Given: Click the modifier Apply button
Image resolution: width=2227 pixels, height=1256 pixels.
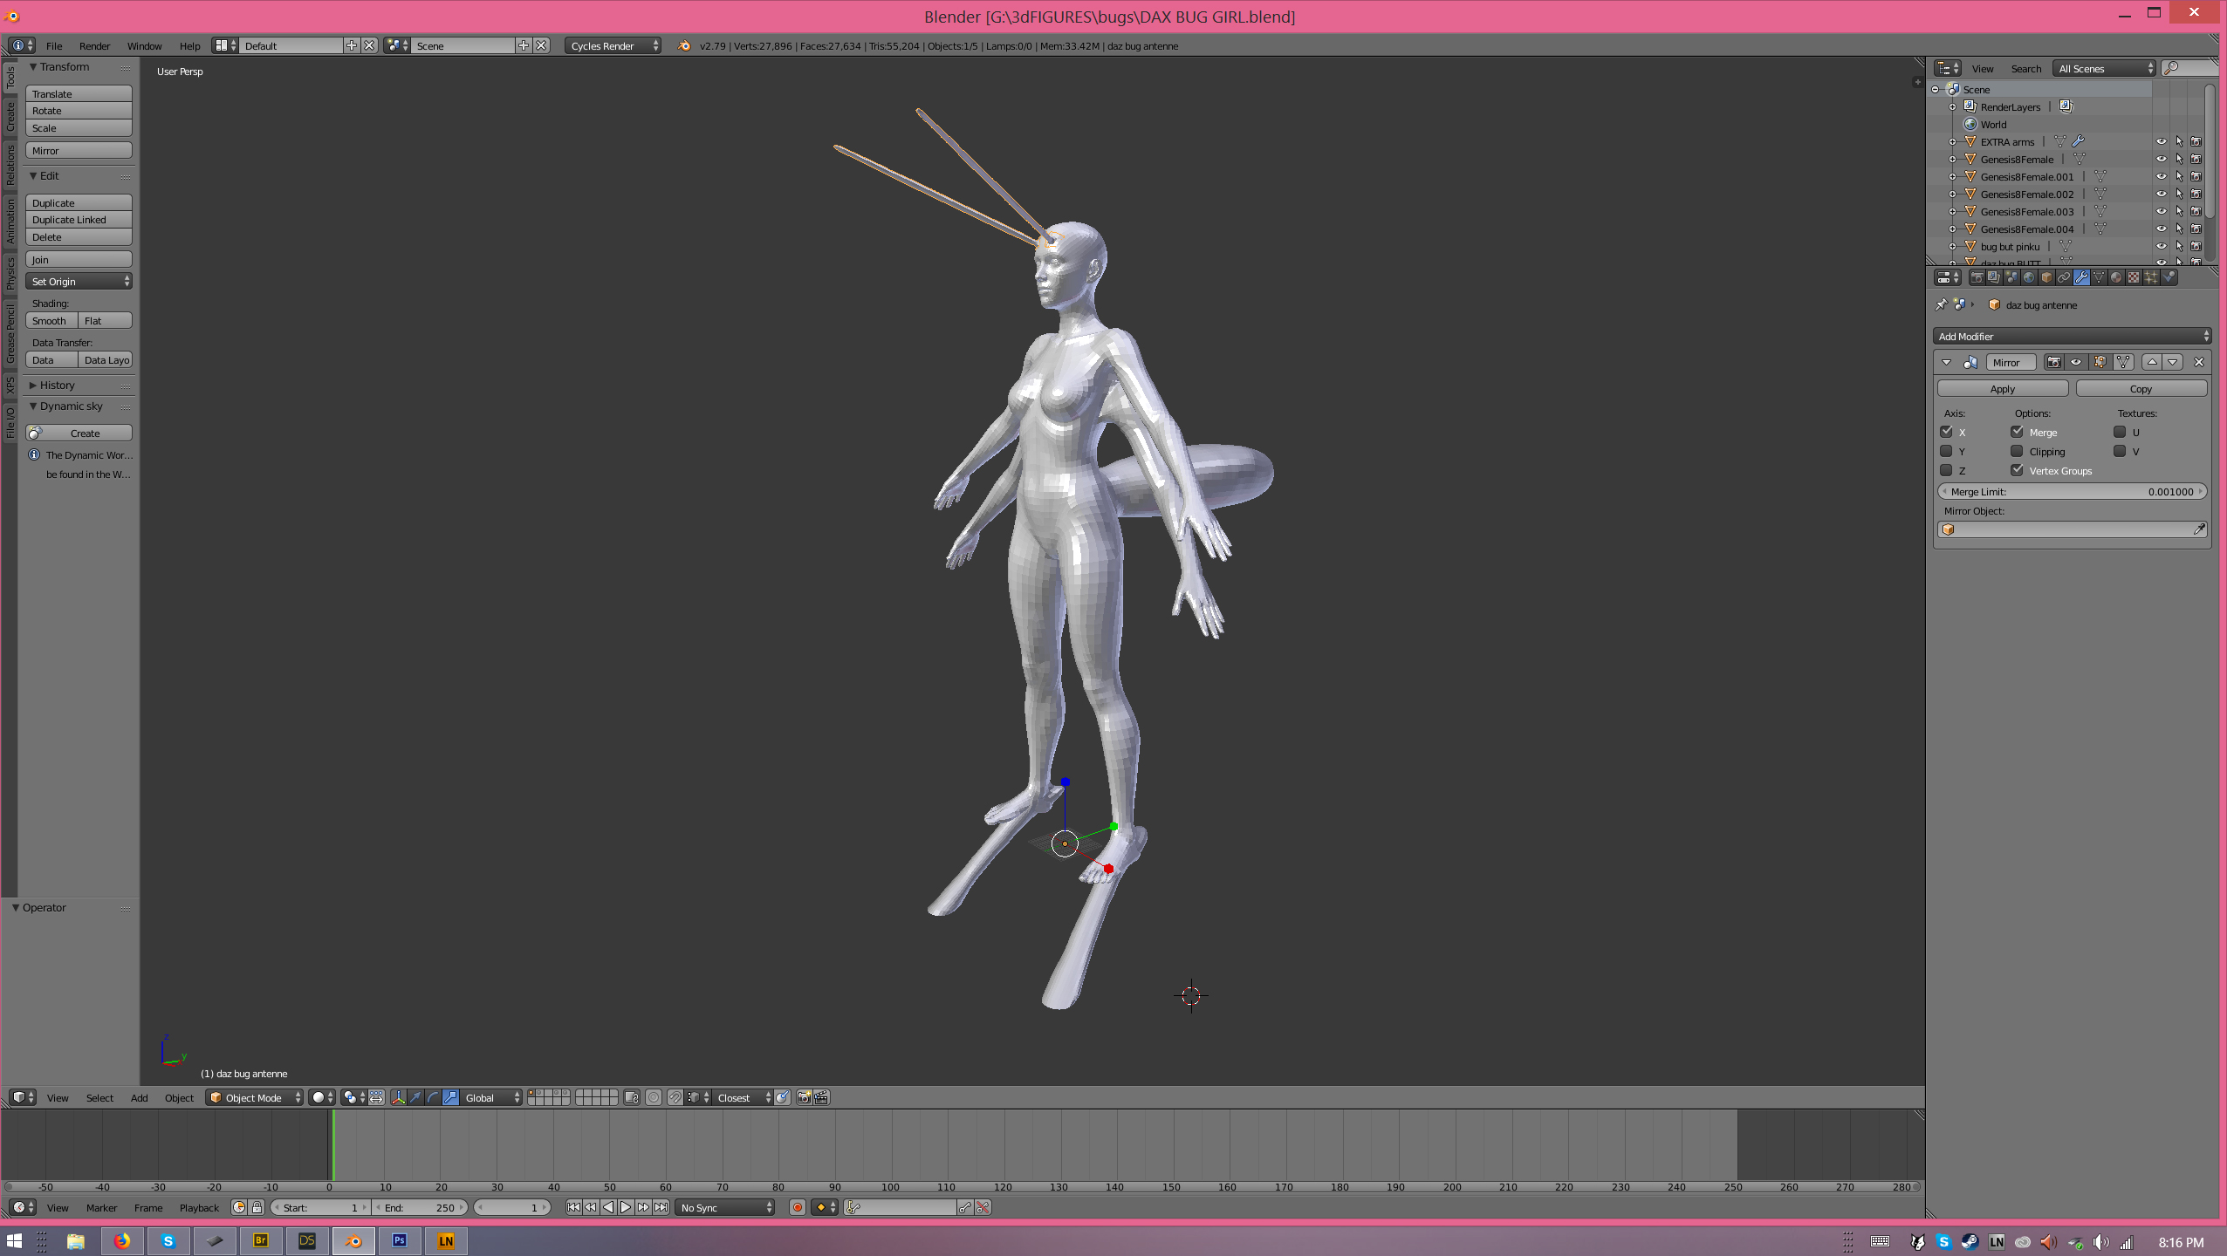Looking at the screenshot, I should (2002, 388).
